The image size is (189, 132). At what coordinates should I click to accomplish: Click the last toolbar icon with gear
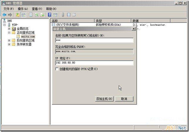coord(74,15)
